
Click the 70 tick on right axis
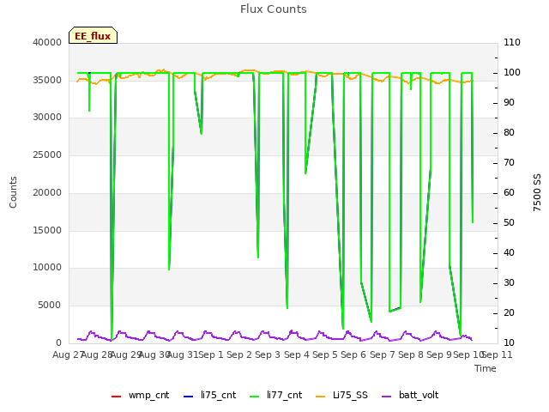(x=509, y=162)
